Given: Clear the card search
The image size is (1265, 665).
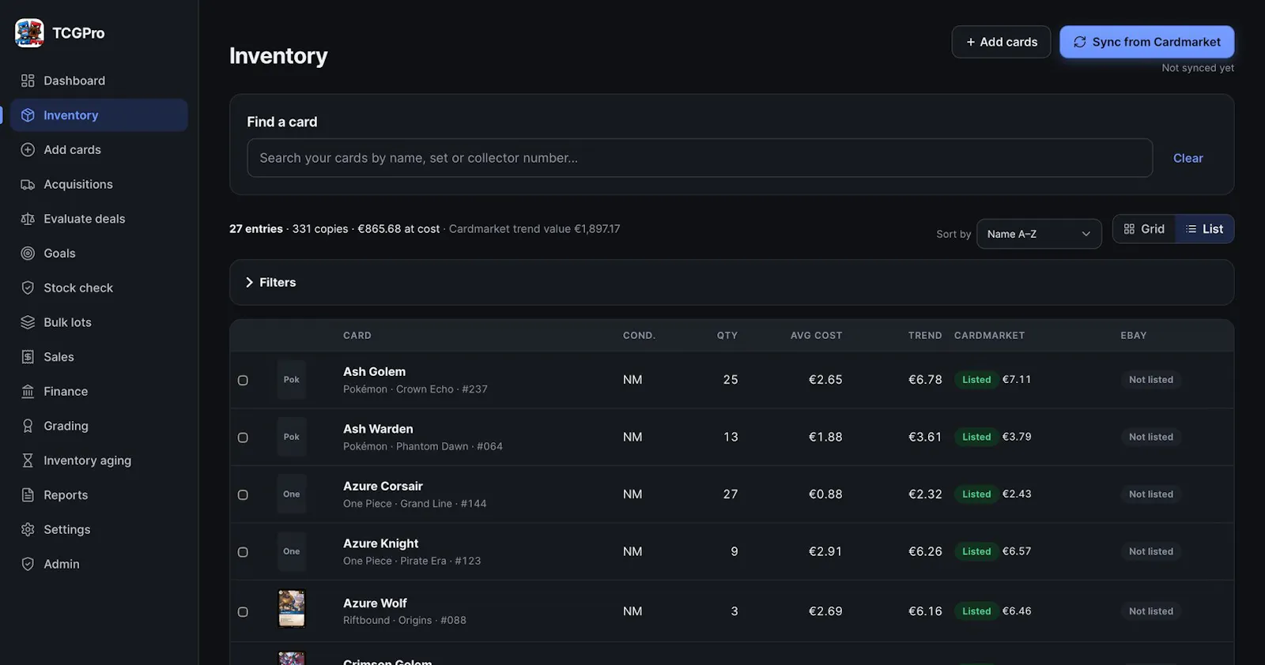Looking at the screenshot, I should click(1188, 158).
